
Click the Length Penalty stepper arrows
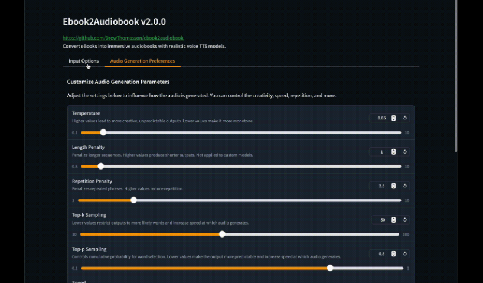coord(394,152)
